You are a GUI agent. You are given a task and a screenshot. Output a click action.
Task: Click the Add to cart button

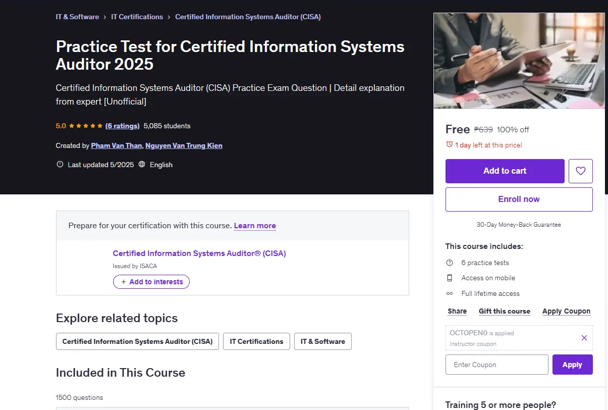click(x=505, y=171)
